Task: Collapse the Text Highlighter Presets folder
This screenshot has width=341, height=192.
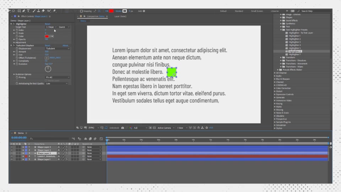Action: pos(281,30)
